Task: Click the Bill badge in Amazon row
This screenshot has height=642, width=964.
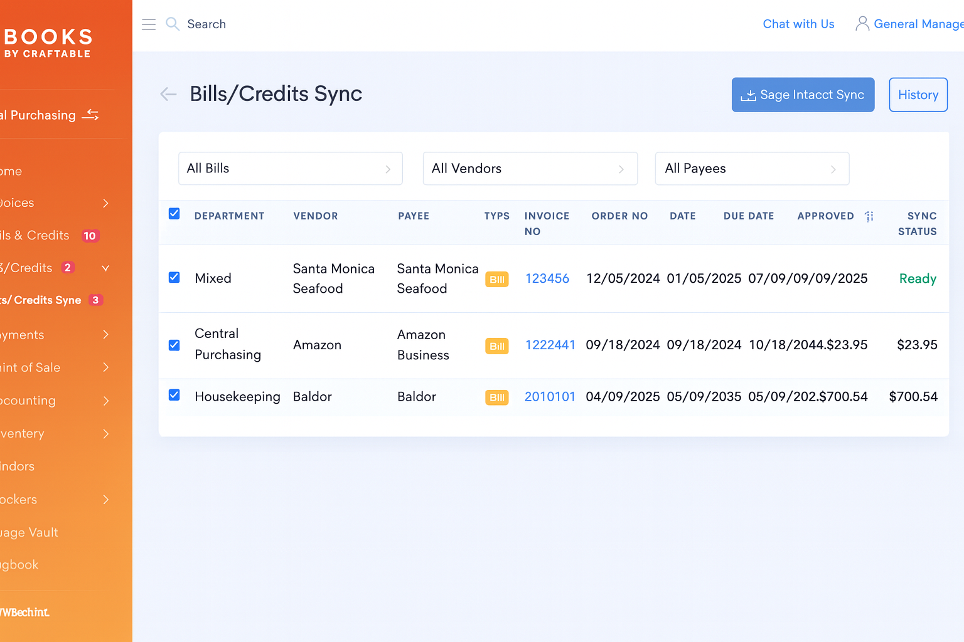Action: coord(496,346)
